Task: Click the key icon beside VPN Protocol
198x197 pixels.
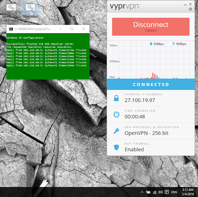Action: coord(116,131)
